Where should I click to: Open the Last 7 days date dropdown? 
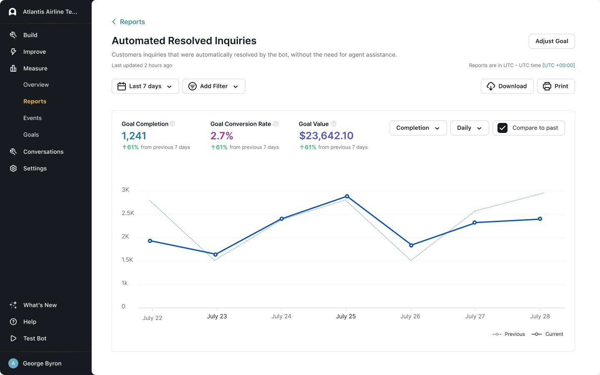(x=145, y=86)
